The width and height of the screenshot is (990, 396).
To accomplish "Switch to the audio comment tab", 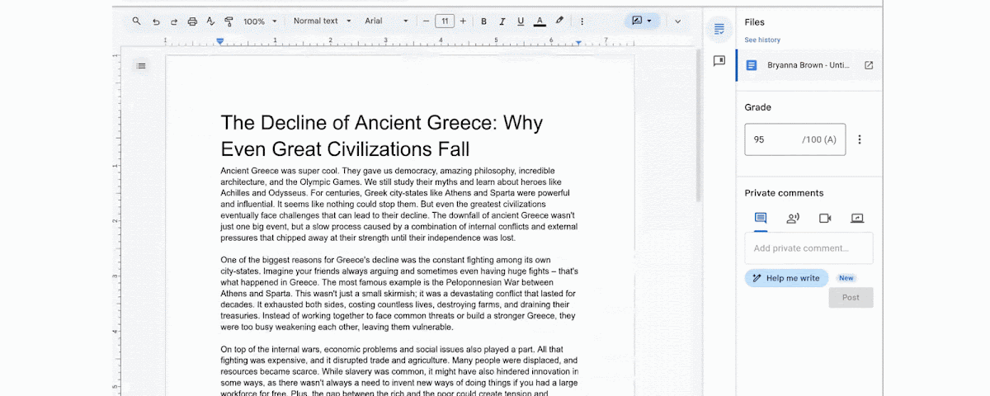I will tap(793, 218).
